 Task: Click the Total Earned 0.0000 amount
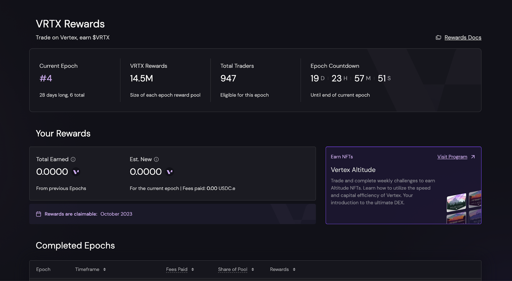(x=52, y=172)
